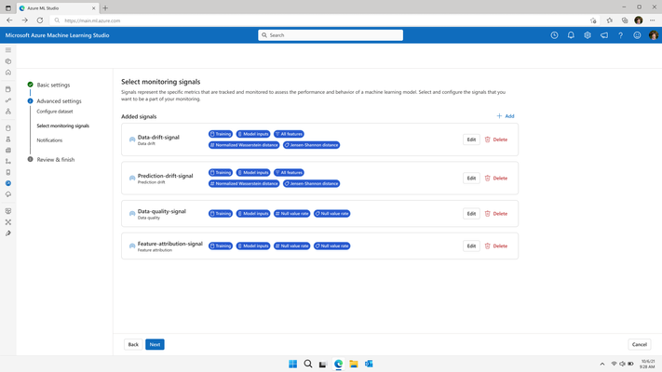This screenshot has height=372, width=662.
Task: Open Configure dataset sub-step
Action: coord(55,112)
